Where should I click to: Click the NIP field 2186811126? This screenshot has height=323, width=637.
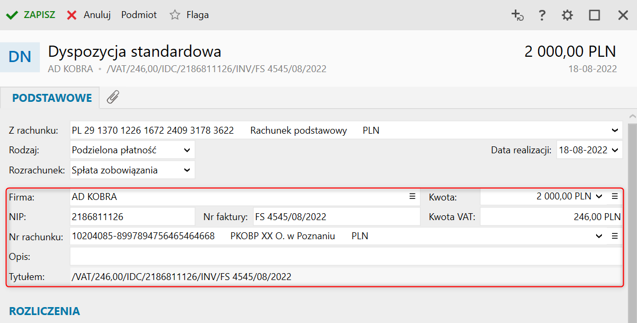132,217
